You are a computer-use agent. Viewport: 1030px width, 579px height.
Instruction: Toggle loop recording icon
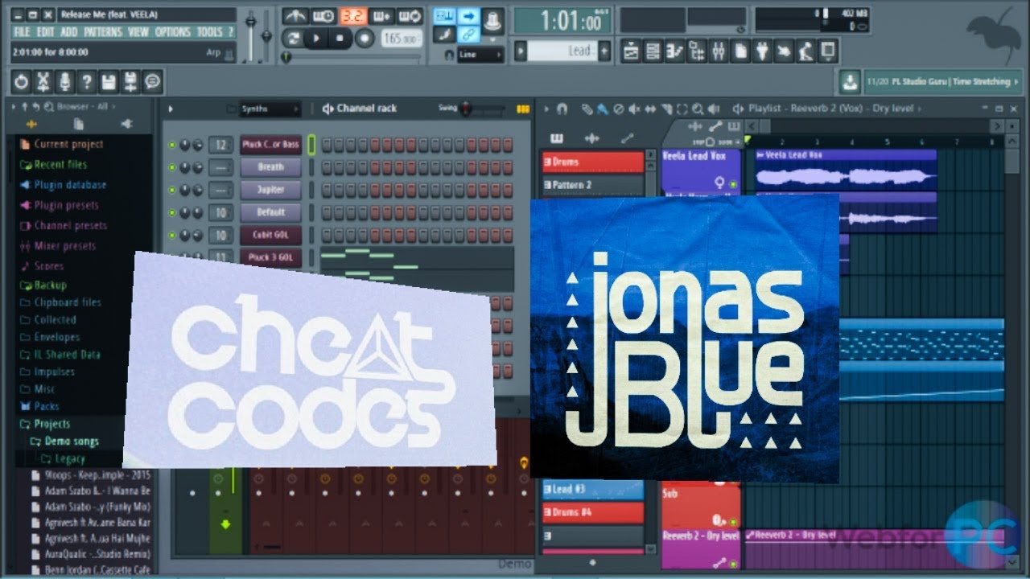click(x=410, y=16)
